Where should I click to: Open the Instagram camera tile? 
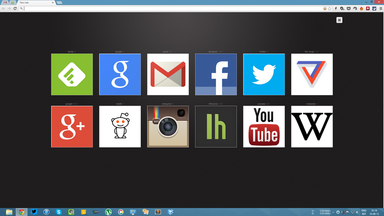point(168,127)
